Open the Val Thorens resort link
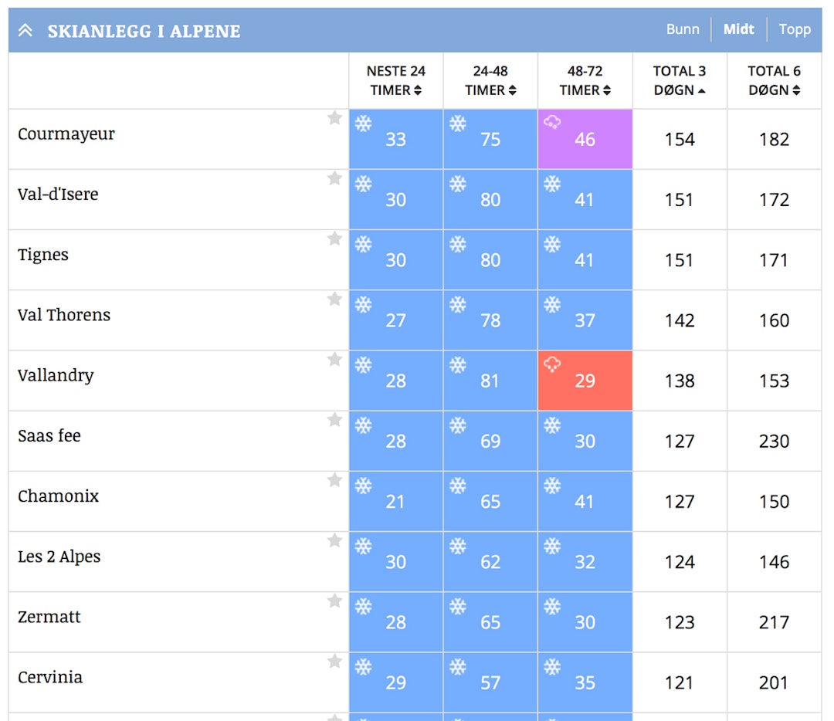Screen dimensions: 834x721 [x=64, y=315]
